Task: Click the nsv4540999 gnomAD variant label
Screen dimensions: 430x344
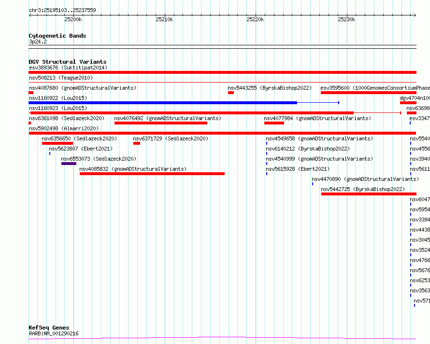Action: tap(319, 159)
